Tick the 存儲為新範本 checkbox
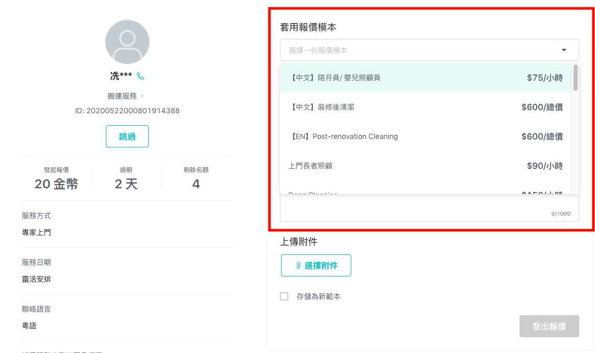This screenshot has width=595, height=353. (x=284, y=296)
